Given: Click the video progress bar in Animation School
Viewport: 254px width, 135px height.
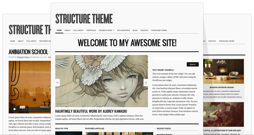Looking at the screenshot, I should point(36,109).
